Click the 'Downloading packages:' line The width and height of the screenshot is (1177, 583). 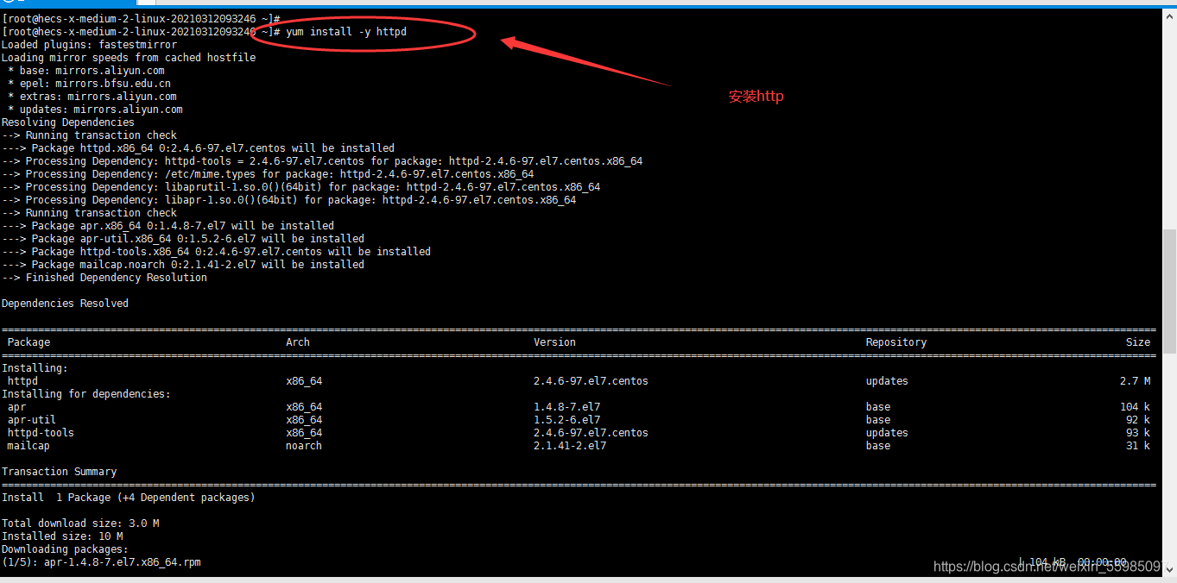click(65, 549)
